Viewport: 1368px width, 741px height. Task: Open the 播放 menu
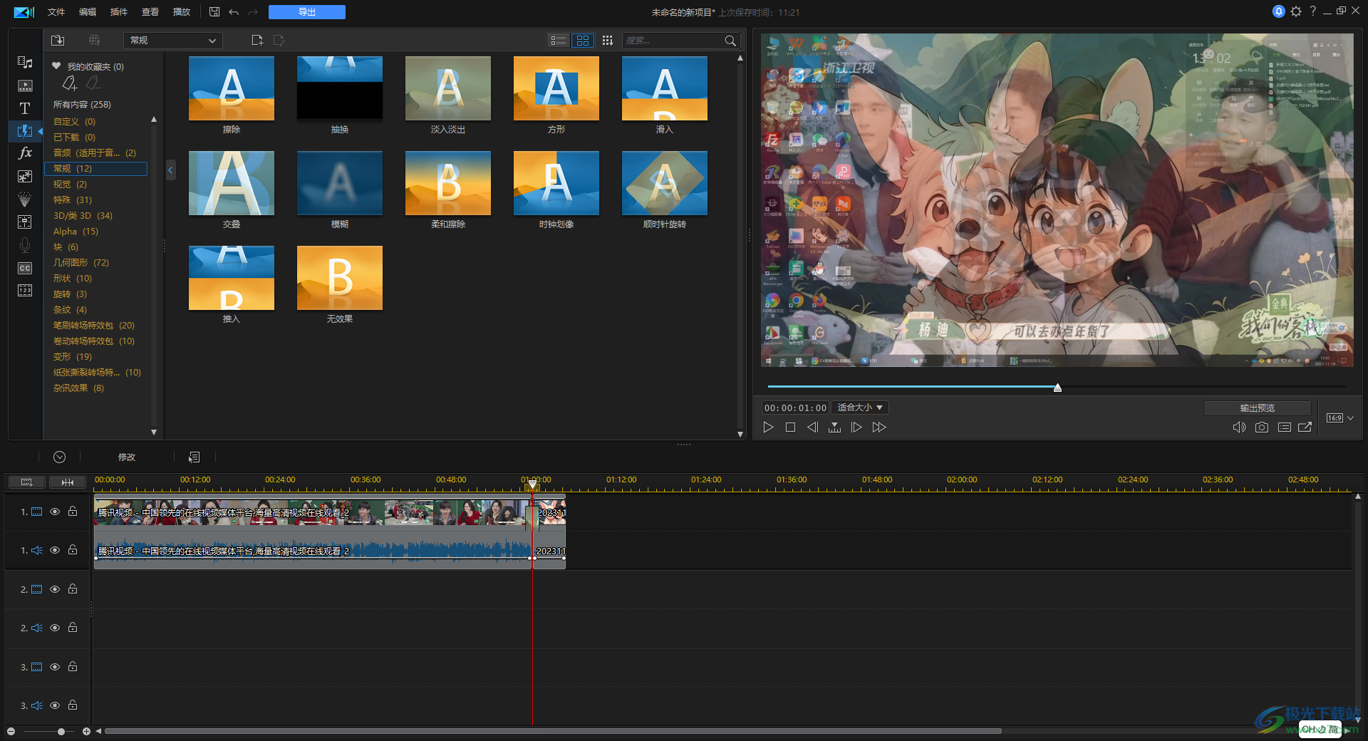pos(182,12)
